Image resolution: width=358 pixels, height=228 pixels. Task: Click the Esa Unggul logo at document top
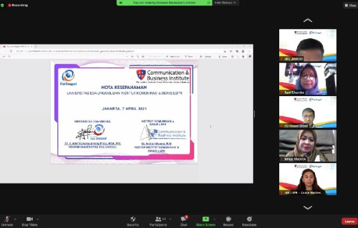click(x=68, y=78)
